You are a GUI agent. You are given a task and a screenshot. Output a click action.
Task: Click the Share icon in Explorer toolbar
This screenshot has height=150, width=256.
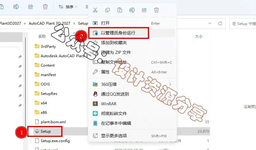tap(31, 7)
